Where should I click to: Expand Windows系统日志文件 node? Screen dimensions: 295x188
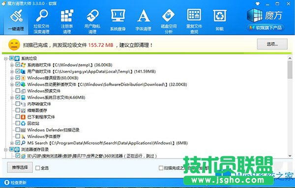click(x=12, y=97)
